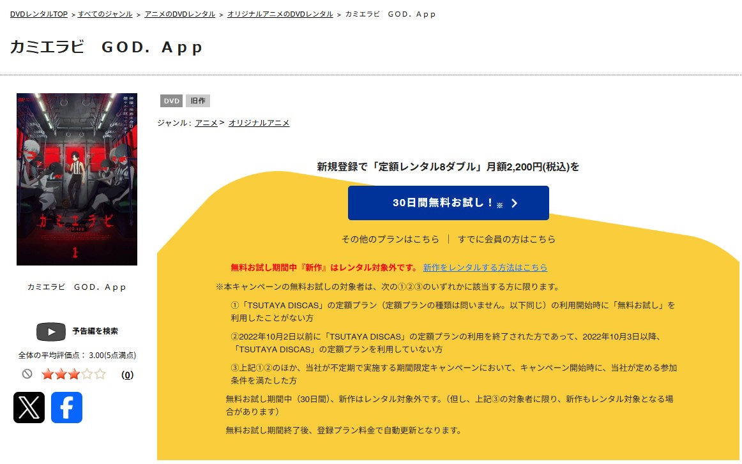Viewport: 742px width, 464px height.
Task: Clear rating via the no-rating circle icon
Action: (27, 374)
